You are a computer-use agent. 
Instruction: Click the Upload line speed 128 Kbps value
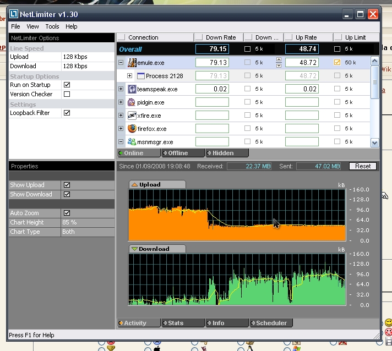(75, 57)
